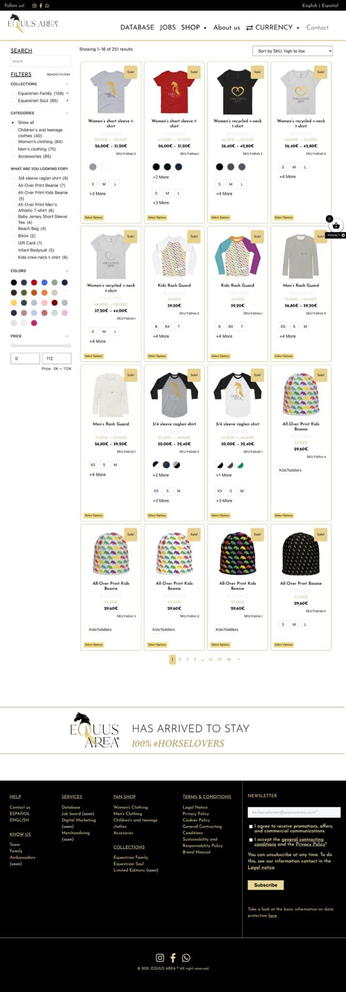The height and width of the screenshot is (992, 346).
Task: Select the red color swatch filter
Action: click(34, 282)
